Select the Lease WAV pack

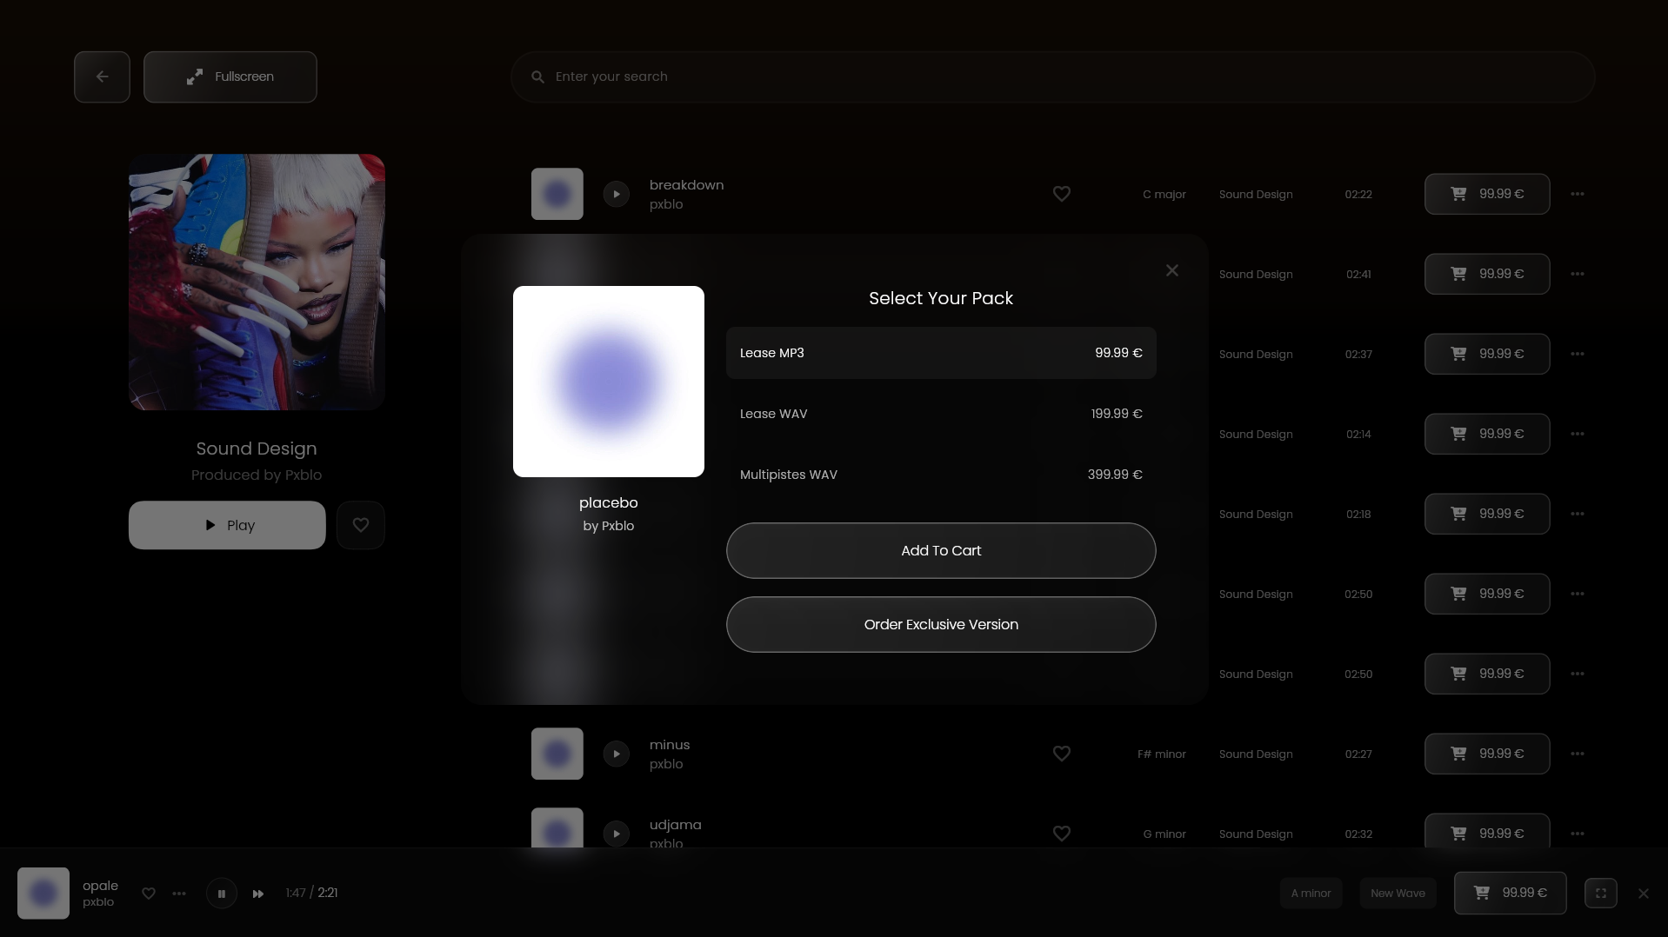[x=941, y=414]
